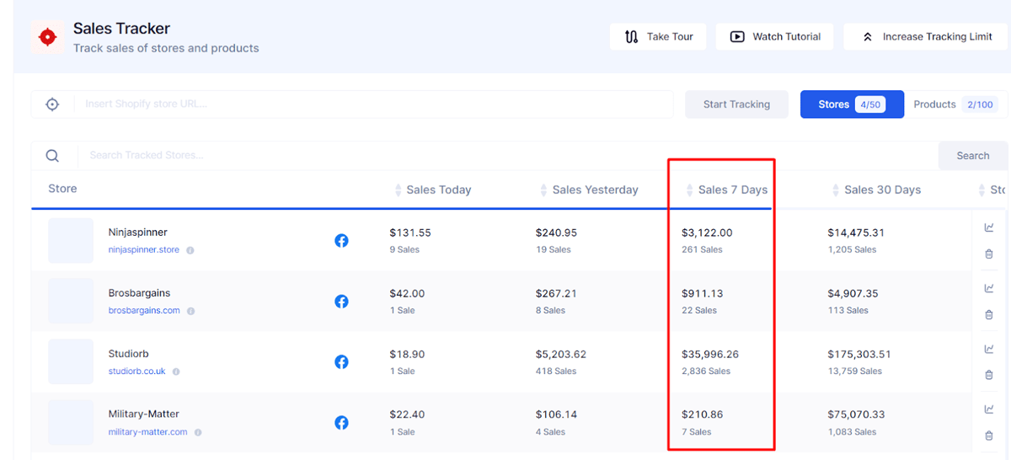Open Facebook icon for Studiorb store

[x=341, y=362]
